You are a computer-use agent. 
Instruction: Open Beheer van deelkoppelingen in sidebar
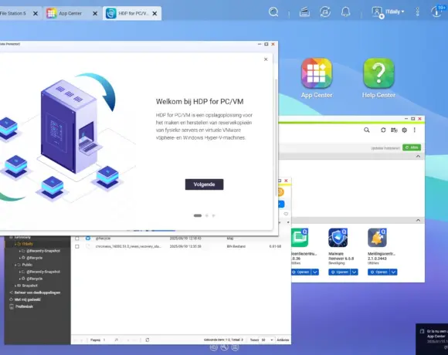pyautogui.click(x=37, y=292)
